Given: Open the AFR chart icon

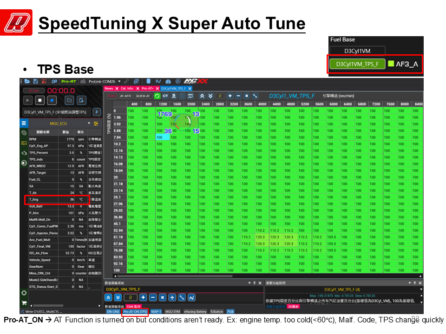Looking at the screenshot, I should (190, 96).
